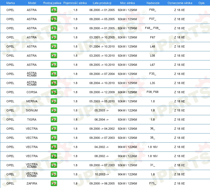210x188 pixels.
Task: Click production years 05.2003 -> 05.2010
Action: [102, 101]
